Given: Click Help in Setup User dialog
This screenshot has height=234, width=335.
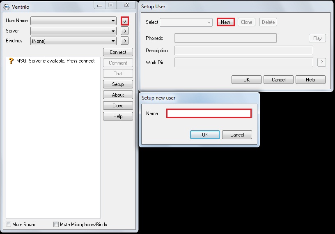Looking at the screenshot, I should (x=310, y=80).
